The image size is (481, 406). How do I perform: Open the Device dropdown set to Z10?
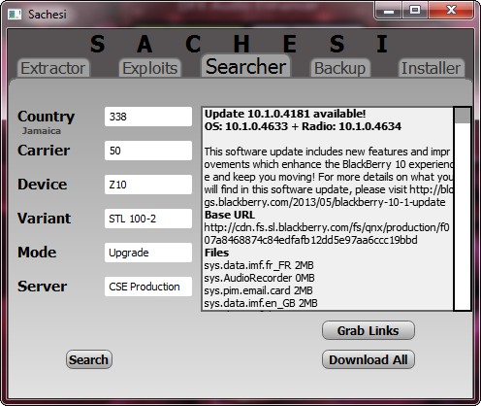tap(148, 185)
